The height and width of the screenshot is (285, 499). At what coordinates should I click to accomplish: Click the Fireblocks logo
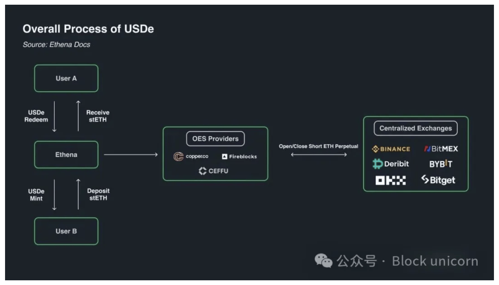239,157
